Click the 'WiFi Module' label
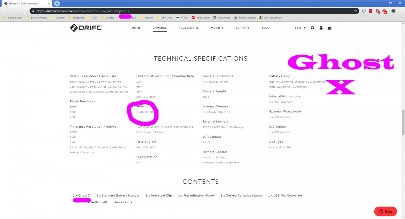405x219 pixels. (212, 137)
